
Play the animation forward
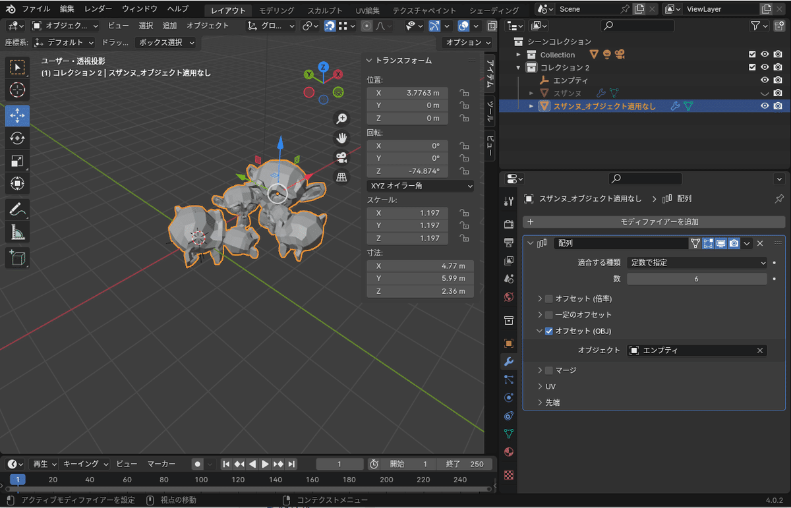coord(265,464)
